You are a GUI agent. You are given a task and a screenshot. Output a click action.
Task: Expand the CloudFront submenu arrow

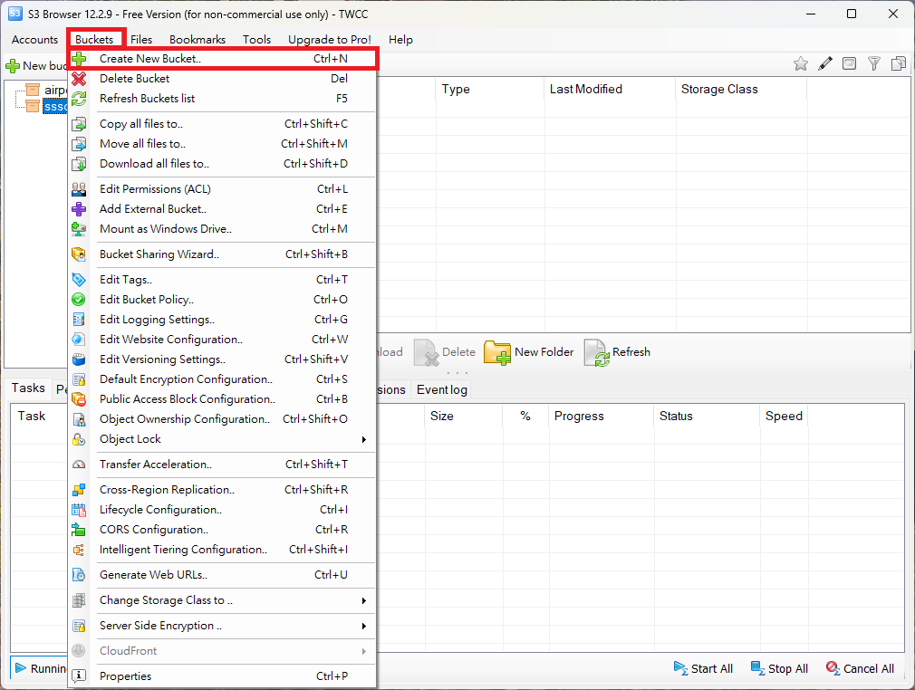coord(363,651)
